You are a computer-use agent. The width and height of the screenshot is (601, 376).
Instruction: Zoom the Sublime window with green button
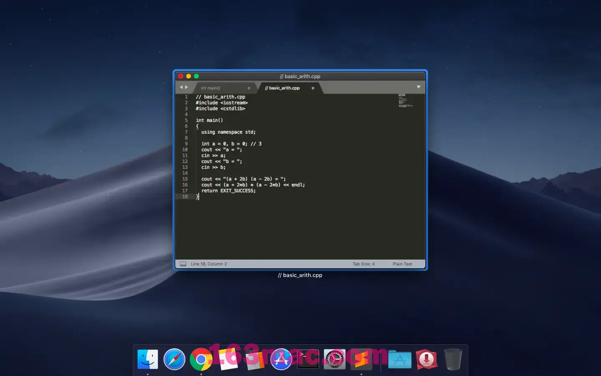tap(196, 76)
